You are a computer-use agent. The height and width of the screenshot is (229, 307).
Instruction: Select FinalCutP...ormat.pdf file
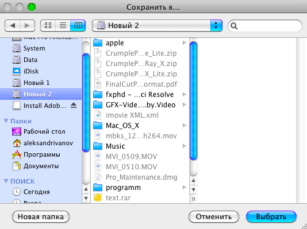point(140,84)
